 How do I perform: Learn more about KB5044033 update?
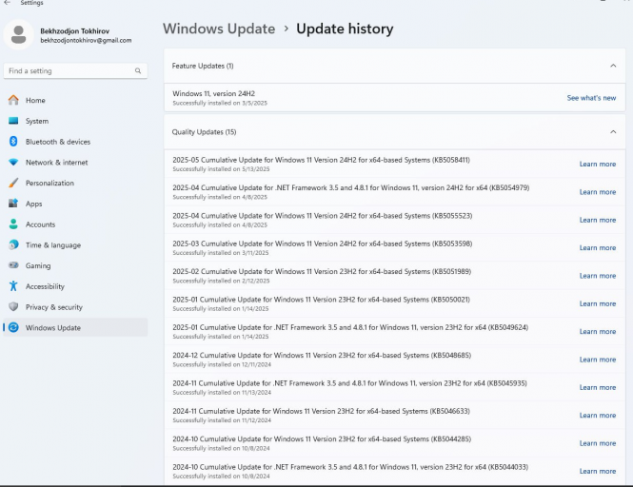point(598,471)
